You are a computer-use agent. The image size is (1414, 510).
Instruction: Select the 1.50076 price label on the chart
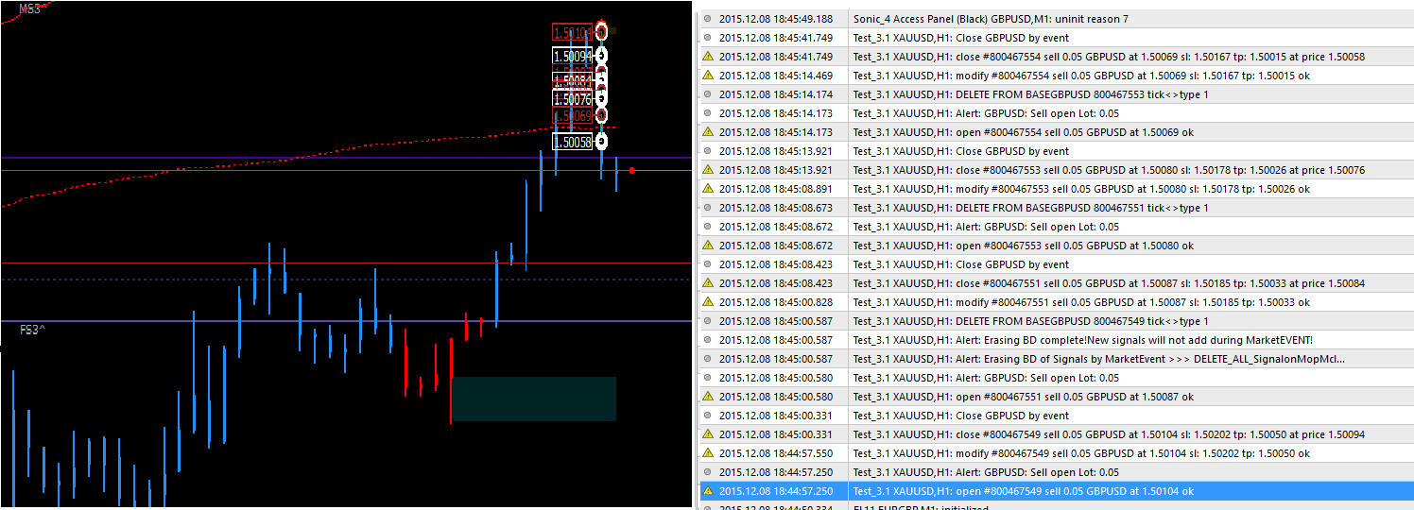pyautogui.click(x=573, y=99)
